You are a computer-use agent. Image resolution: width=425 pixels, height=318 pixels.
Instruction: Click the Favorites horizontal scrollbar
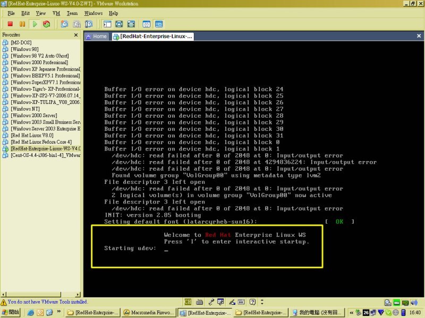click(x=41, y=294)
